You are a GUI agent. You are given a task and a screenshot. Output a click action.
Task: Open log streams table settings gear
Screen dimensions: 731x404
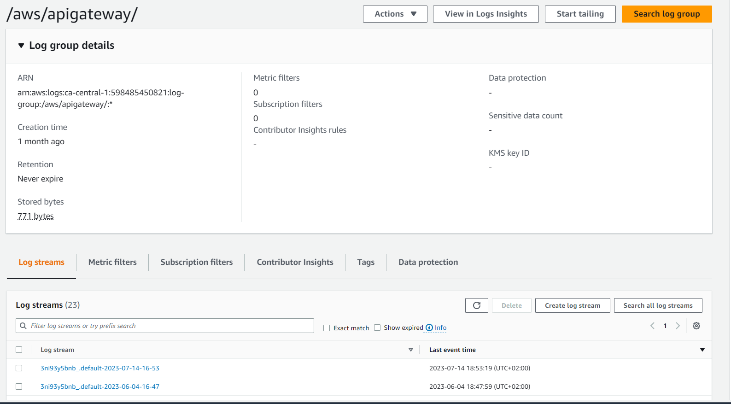(696, 326)
